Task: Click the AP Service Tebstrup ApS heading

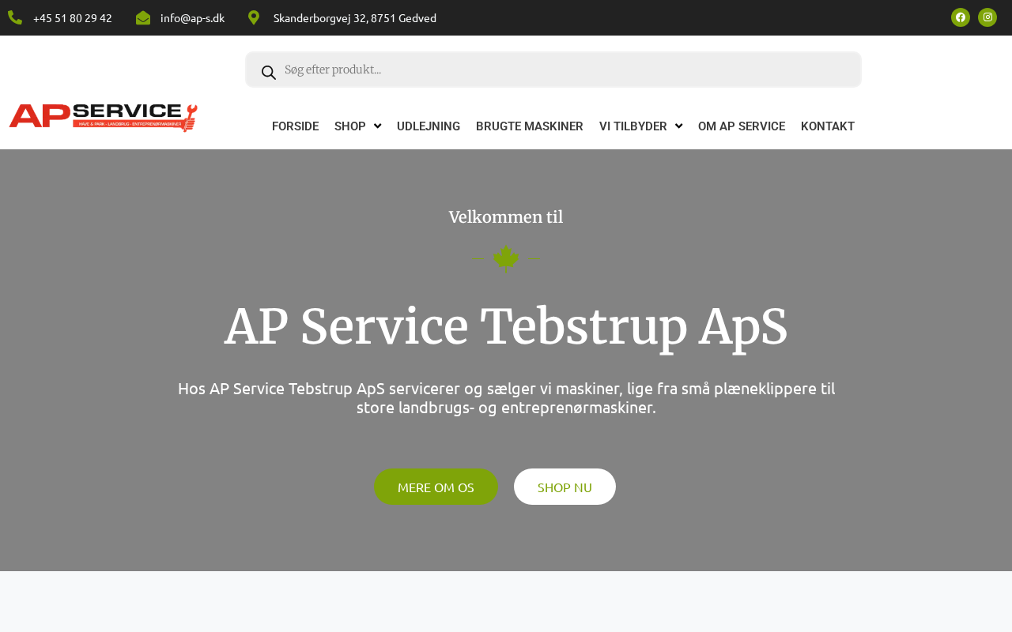Action: coord(506,326)
